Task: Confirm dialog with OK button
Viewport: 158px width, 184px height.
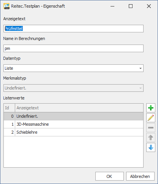Action: click(109, 176)
